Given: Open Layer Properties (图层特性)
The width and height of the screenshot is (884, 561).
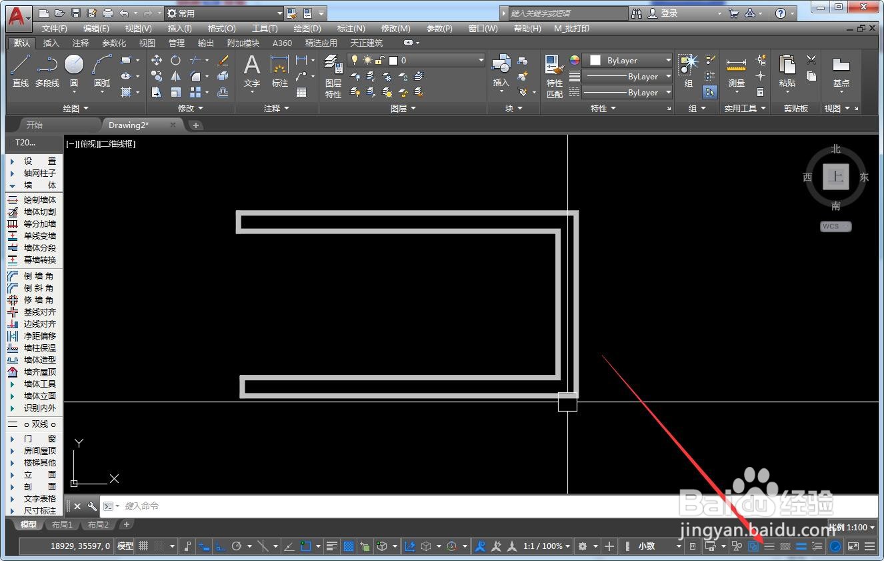Looking at the screenshot, I should pos(333,76).
